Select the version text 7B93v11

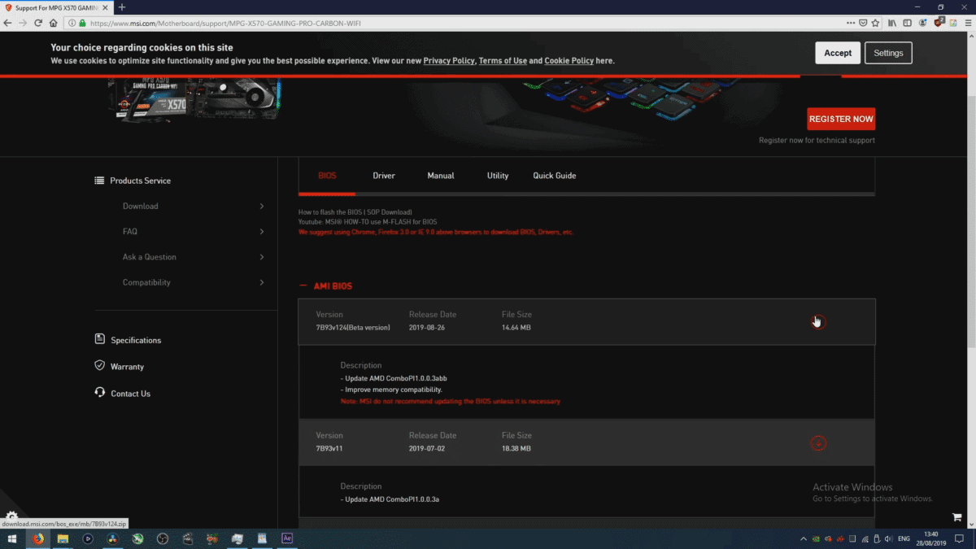329,448
